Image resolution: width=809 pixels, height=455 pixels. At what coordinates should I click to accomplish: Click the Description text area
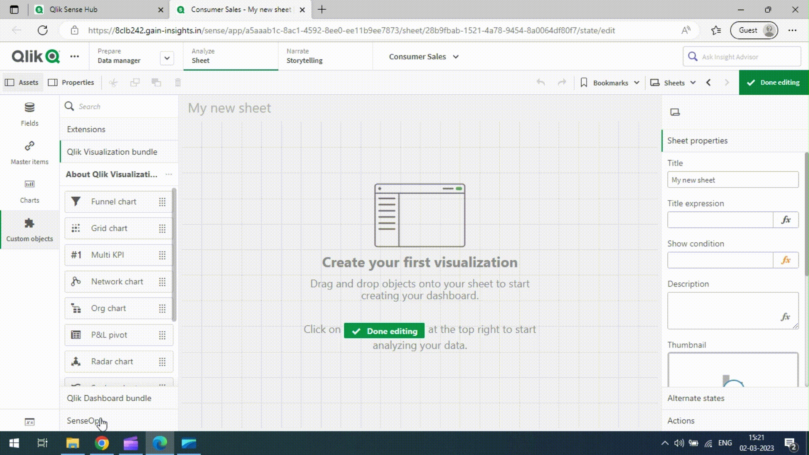tap(733, 310)
